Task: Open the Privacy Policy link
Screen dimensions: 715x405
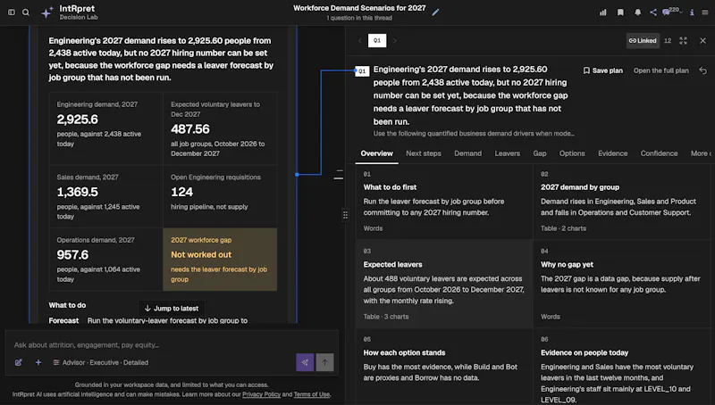Action: click(261, 394)
